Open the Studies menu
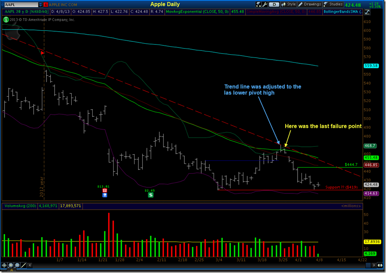Screen dimensions: 386x273 pyautogui.click(x=333, y=4)
